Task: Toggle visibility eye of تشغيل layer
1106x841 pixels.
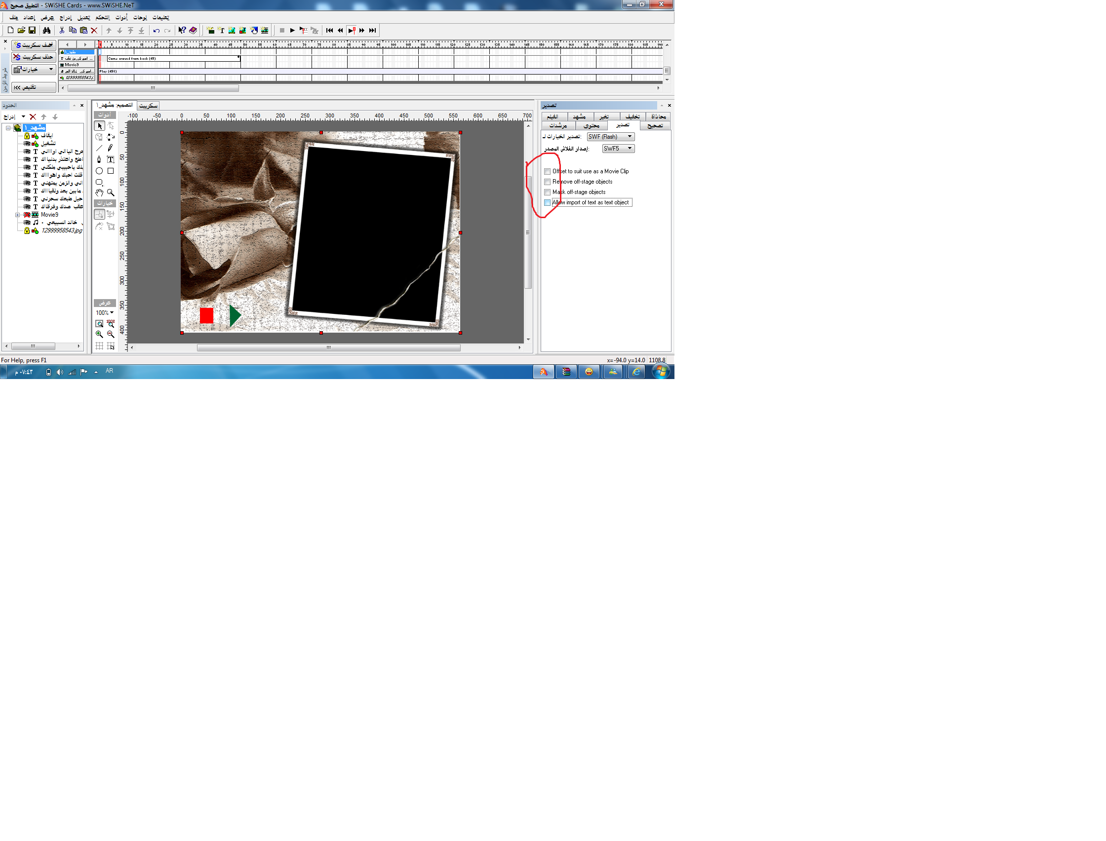Action: [27, 144]
